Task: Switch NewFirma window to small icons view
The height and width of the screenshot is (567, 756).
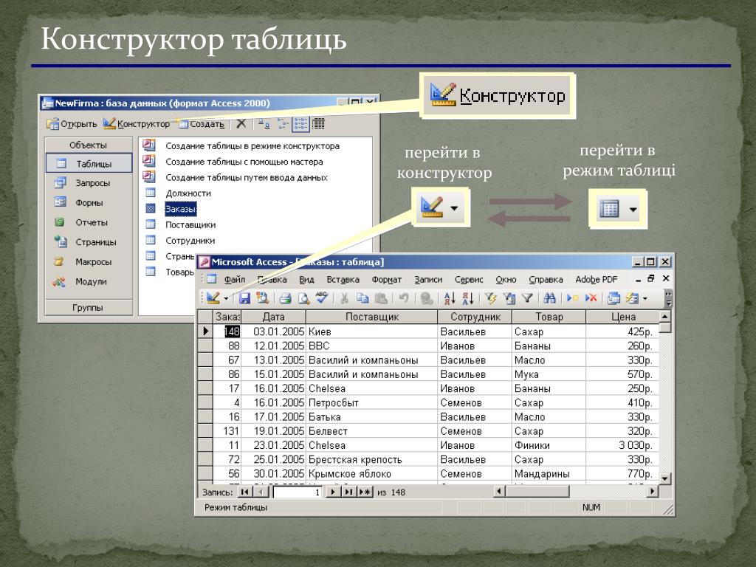Action: click(x=283, y=124)
